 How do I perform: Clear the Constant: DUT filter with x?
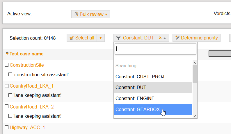coord(160,38)
